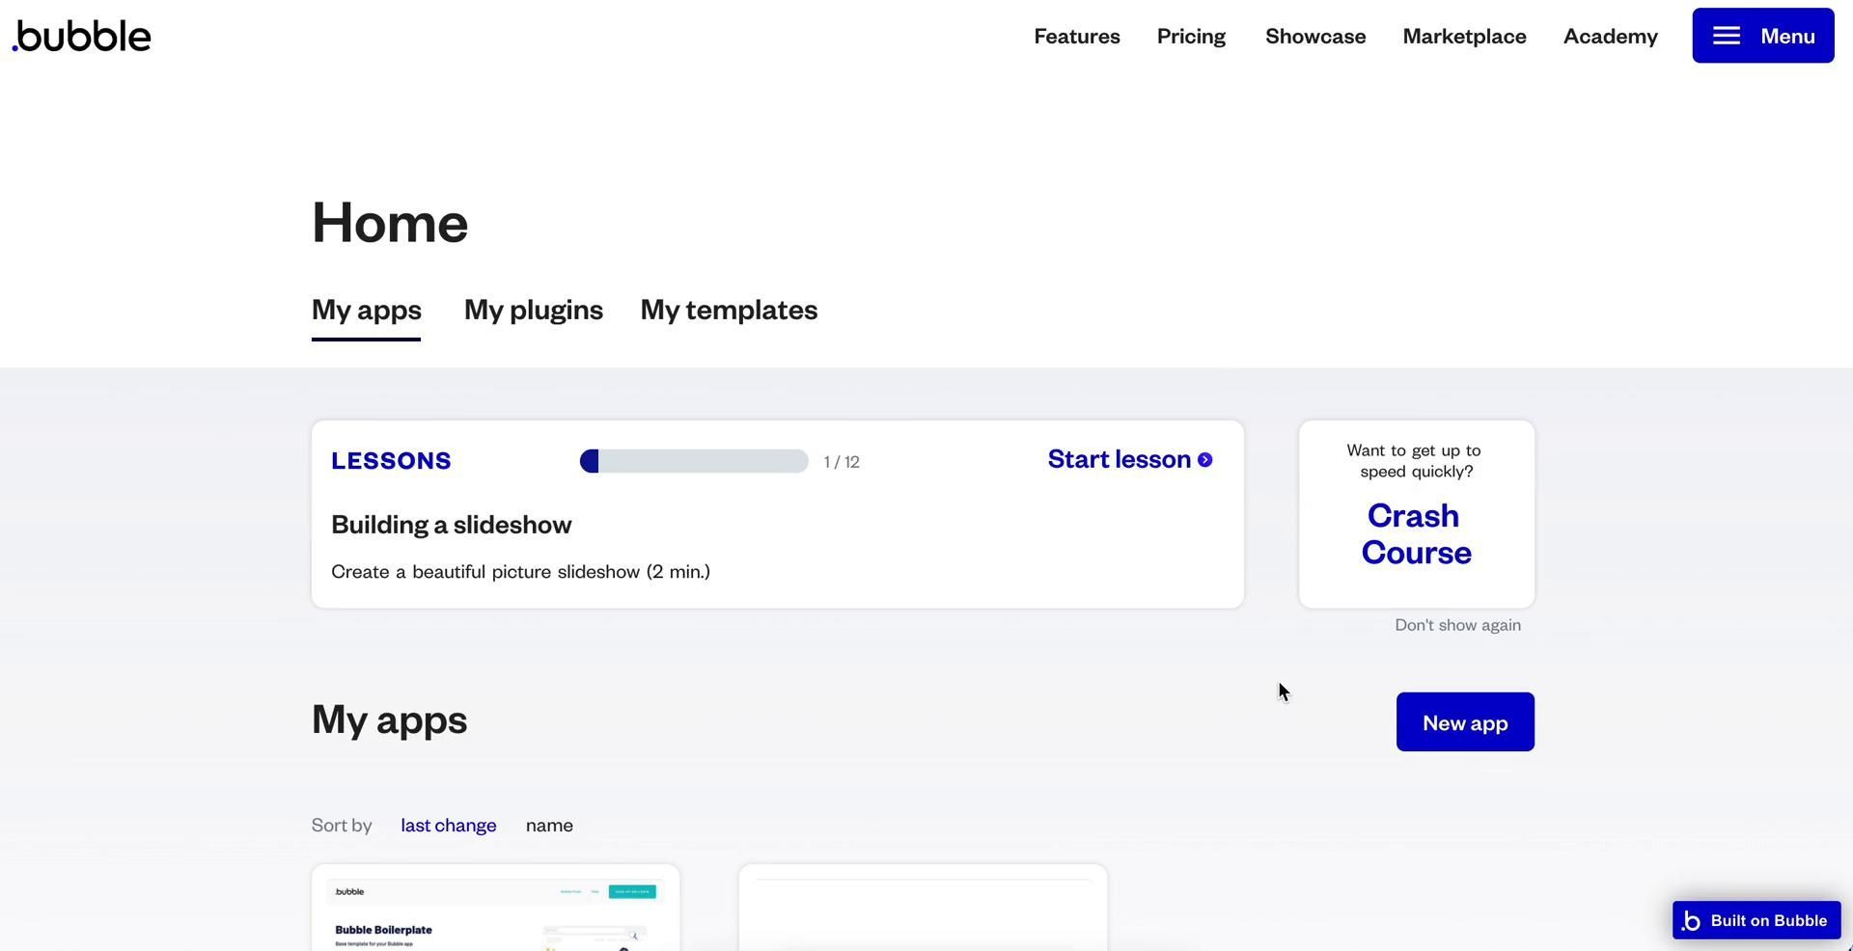The width and height of the screenshot is (1853, 951).
Task: Switch to the My templates tab
Action: pyautogui.click(x=729, y=310)
